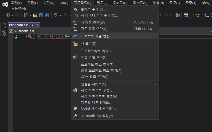Click the Redo toolbar icon
Image resolution: width=212 pixels, height=132 pixels.
[65, 15]
